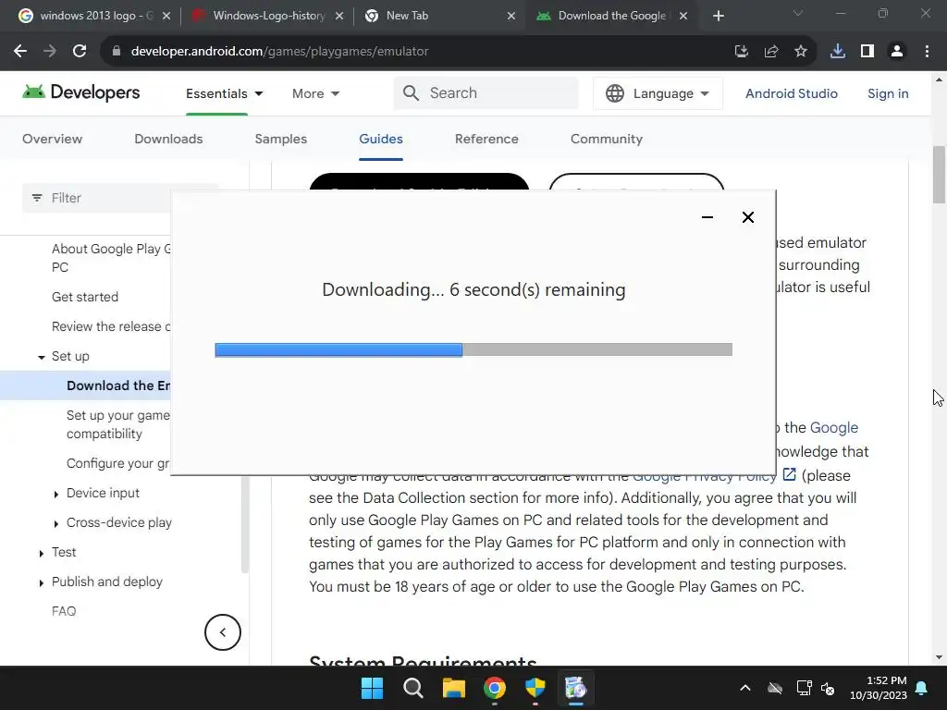
Task: Click the install app icon in address bar
Action: pos(742,52)
